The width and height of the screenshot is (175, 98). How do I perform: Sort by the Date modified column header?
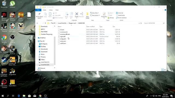coord(91,27)
